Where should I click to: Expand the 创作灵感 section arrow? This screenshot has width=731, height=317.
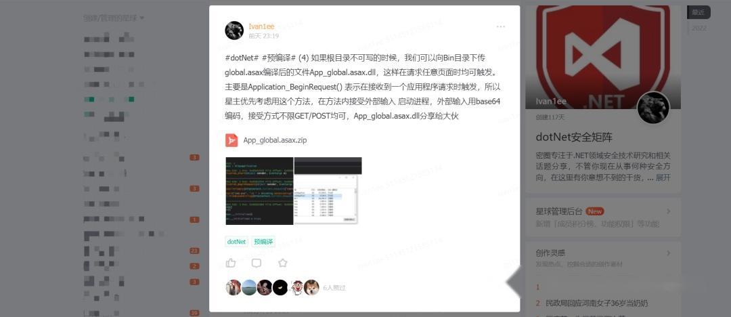coord(669,253)
